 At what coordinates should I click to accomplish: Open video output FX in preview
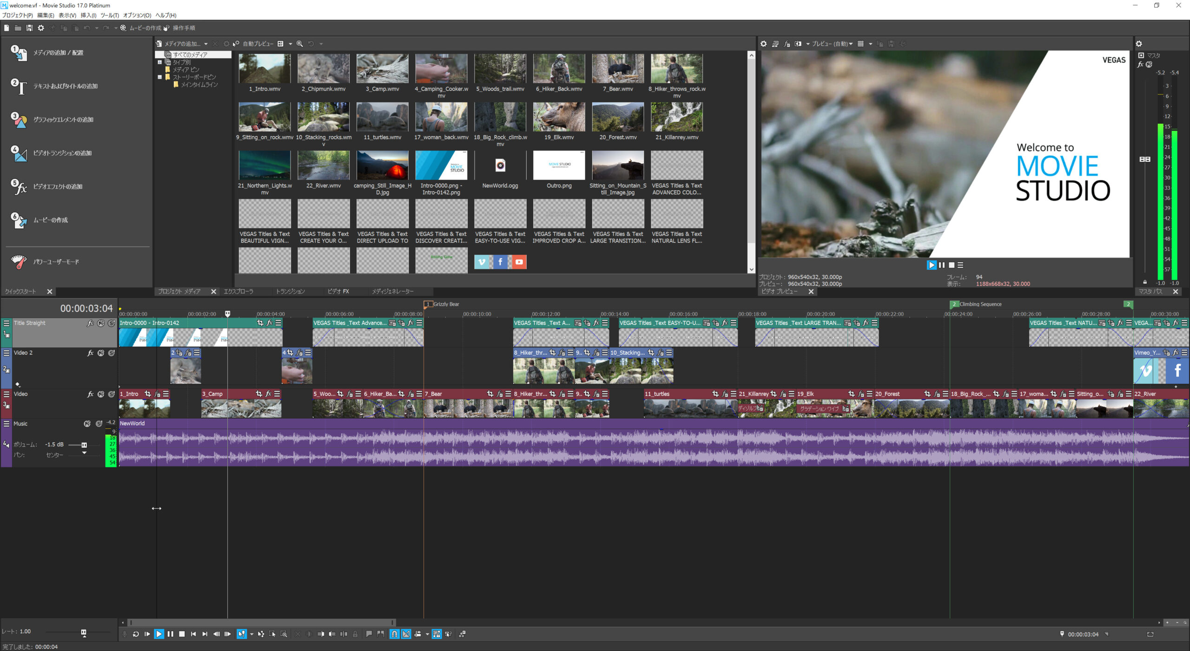click(787, 44)
